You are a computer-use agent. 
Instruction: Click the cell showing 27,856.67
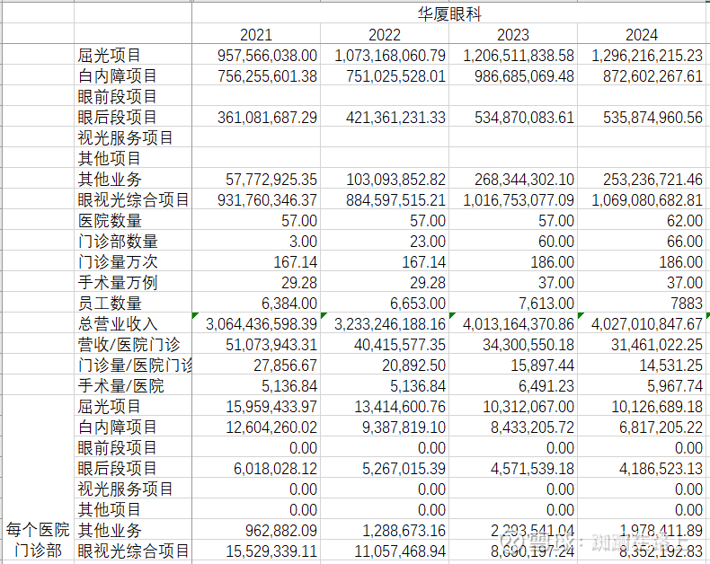[x=256, y=365]
